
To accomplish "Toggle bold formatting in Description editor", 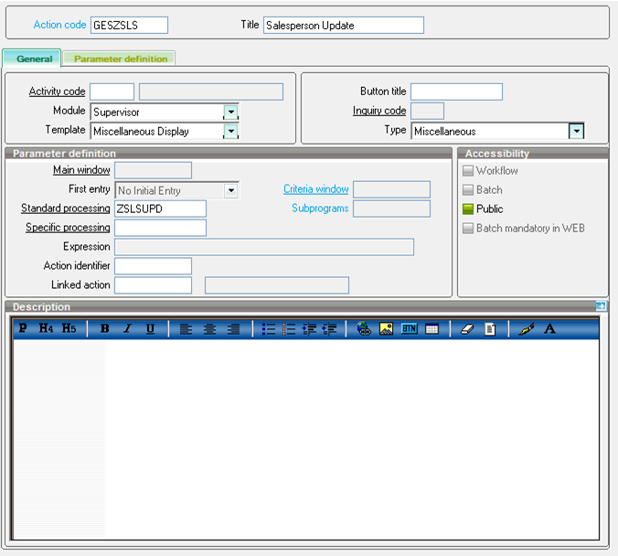I will pyautogui.click(x=104, y=329).
